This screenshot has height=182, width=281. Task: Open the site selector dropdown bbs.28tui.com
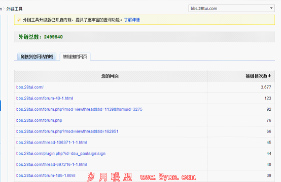pyautogui.click(x=231, y=9)
